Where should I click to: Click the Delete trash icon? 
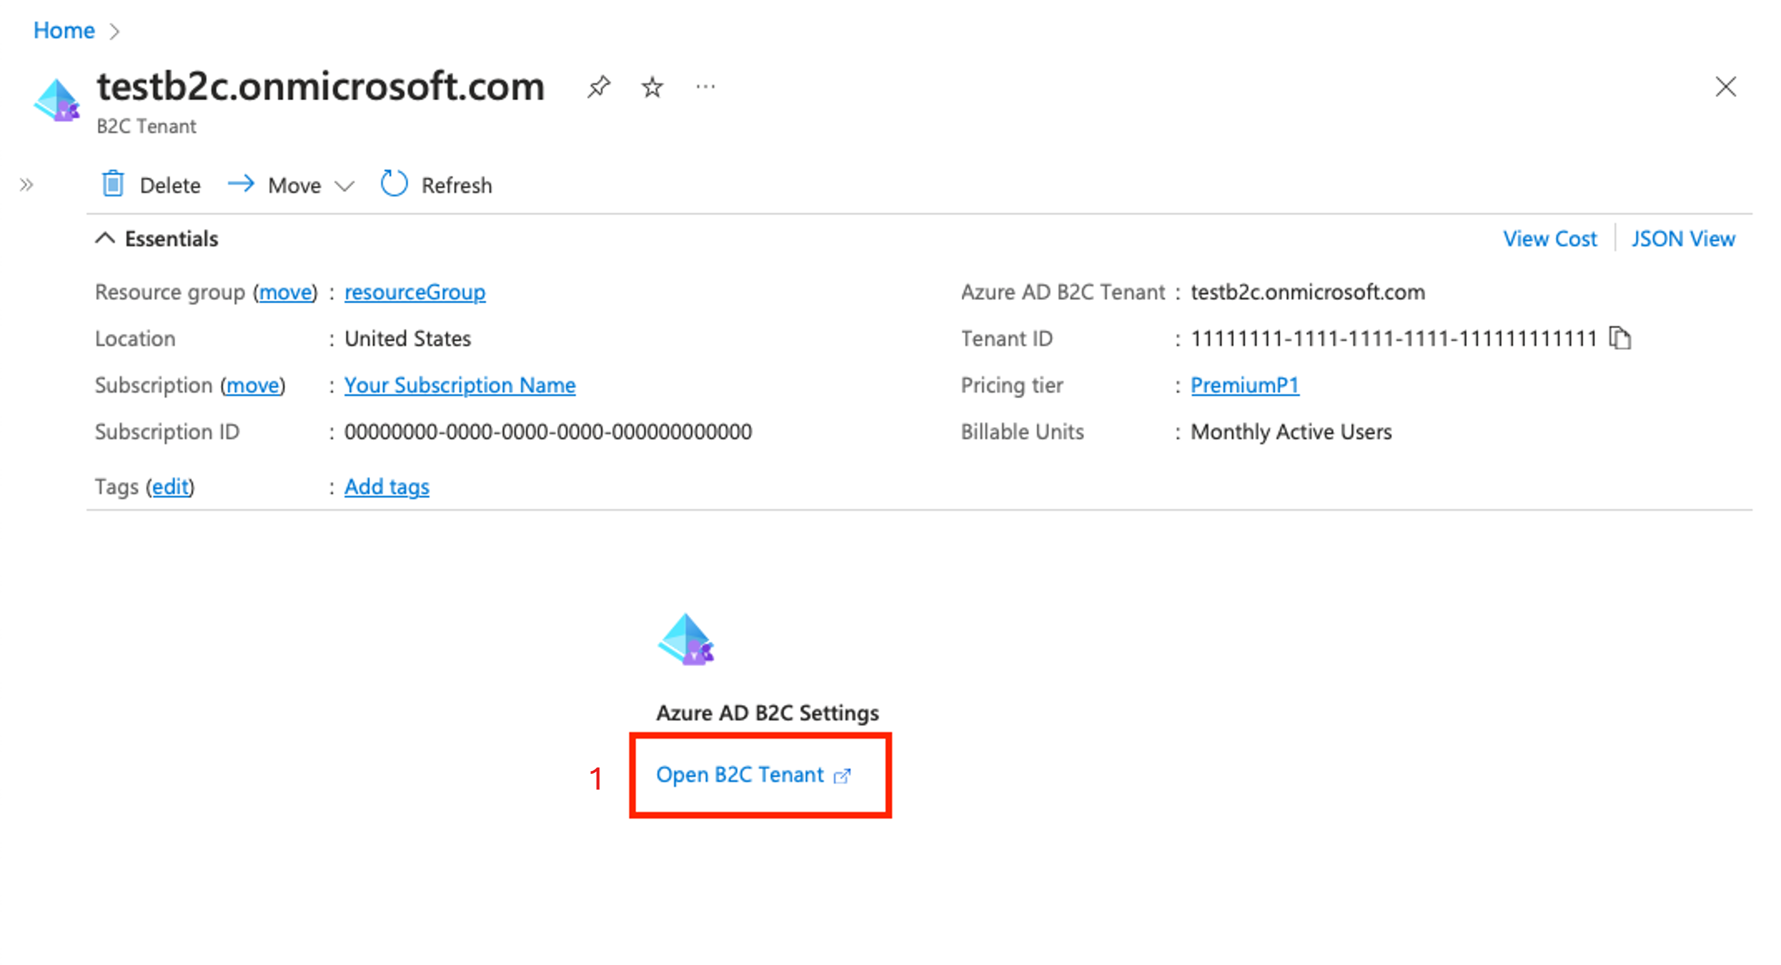pyautogui.click(x=113, y=185)
